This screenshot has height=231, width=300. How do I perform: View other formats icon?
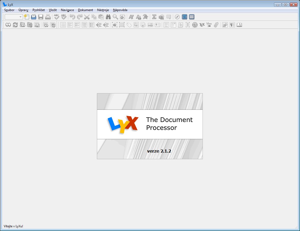45,25
